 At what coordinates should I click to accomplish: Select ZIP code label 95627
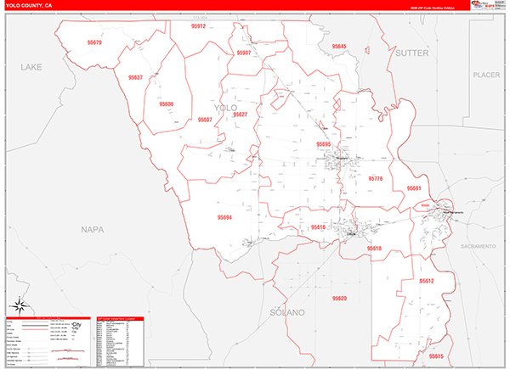pyautogui.click(x=241, y=115)
